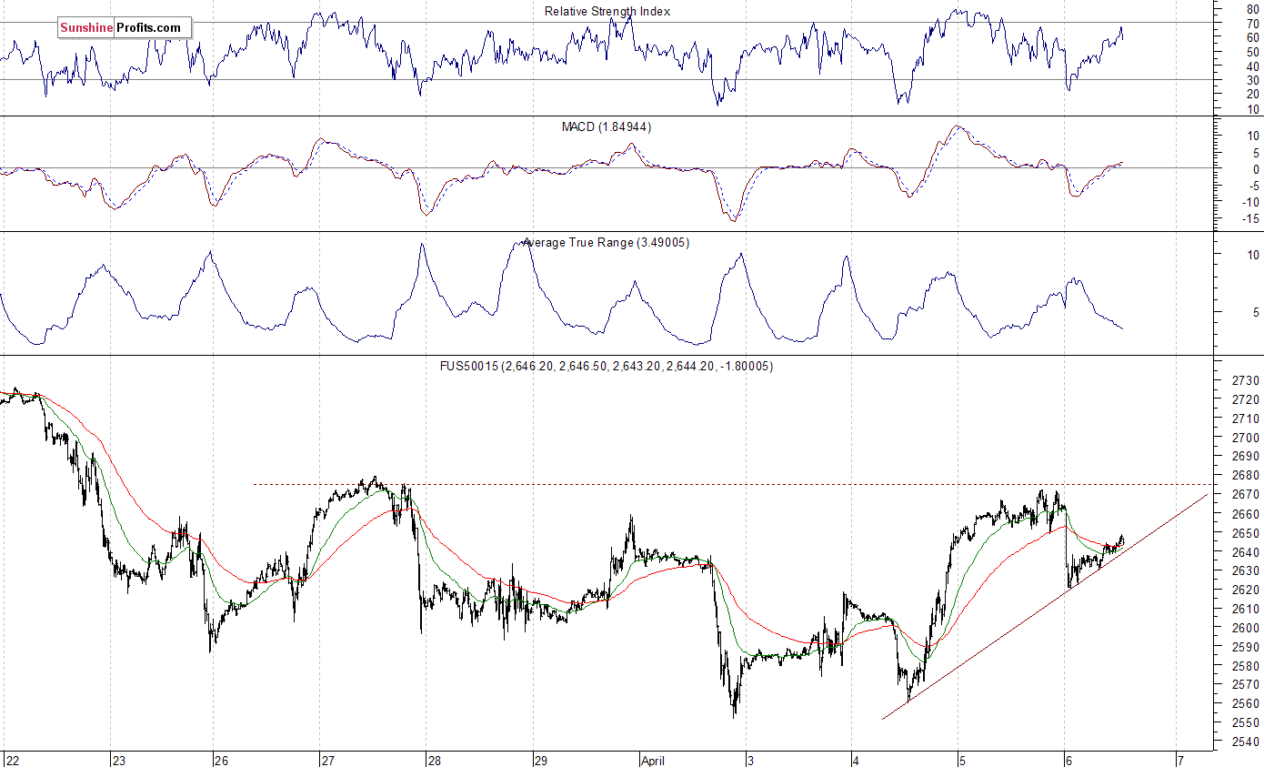Click the SunshineProfits.com logo

[x=125, y=27]
